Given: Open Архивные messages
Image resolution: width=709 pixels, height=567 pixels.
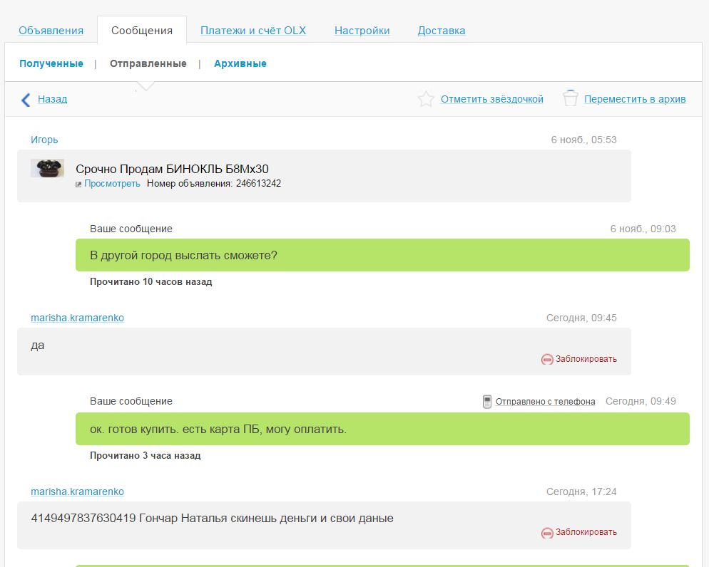Looking at the screenshot, I should (240, 63).
